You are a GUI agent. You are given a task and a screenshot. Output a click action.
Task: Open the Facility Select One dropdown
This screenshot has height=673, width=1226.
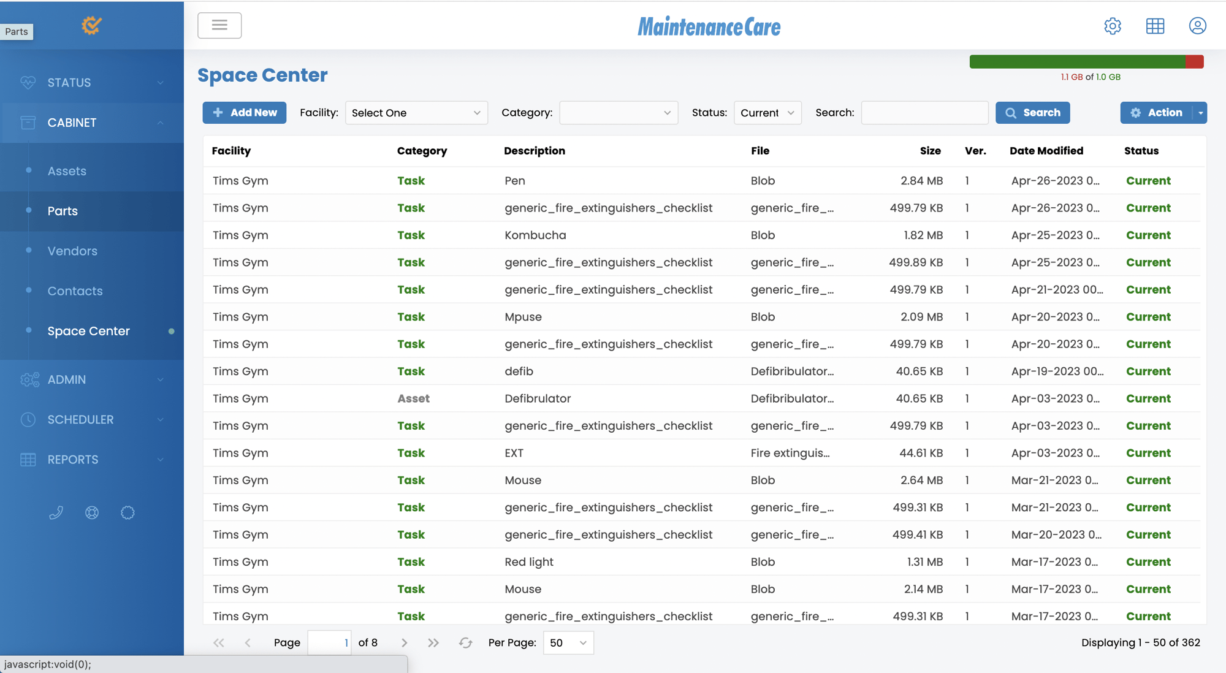coord(416,113)
